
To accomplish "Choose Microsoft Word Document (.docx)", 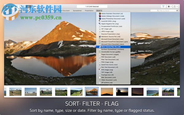I will tap(113, 44).
